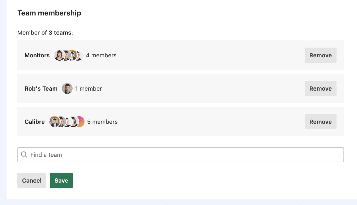Click the 1 member label for Rob's Team
The width and height of the screenshot is (357, 205).
point(88,88)
